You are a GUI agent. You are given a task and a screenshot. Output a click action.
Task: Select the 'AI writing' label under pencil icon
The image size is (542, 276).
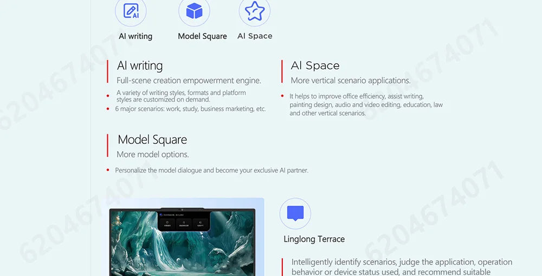(x=135, y=36)
